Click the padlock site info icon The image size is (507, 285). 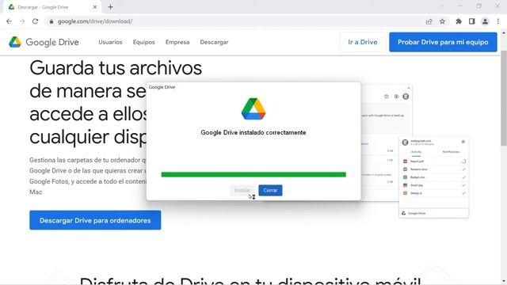click(51, 21)
